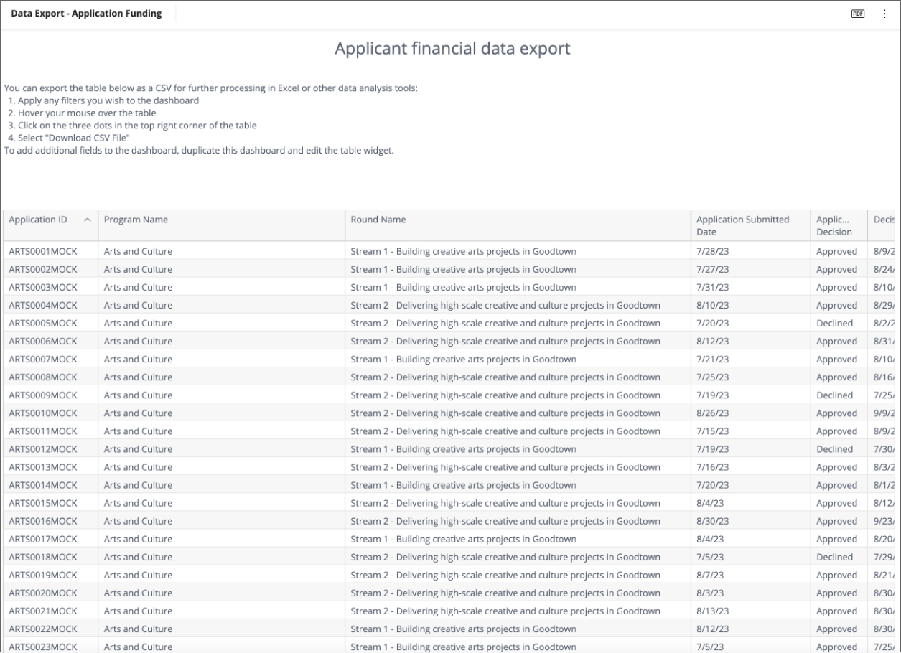
Task: Select the ARTS0004MOCK application ID cell
Action: coord(50,305)
